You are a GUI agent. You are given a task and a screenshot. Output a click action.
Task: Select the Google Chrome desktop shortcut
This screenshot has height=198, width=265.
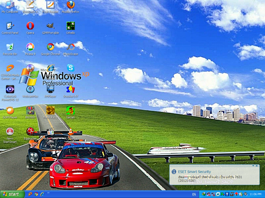pos(50,49)
